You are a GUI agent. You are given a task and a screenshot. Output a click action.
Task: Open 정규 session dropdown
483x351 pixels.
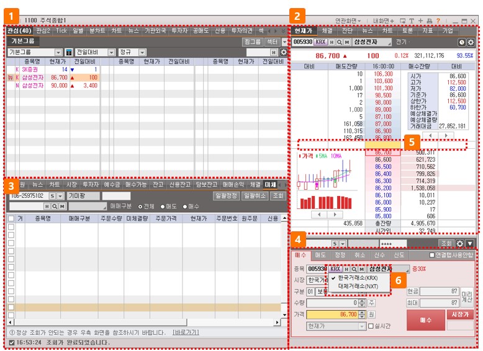pos(142,52)
